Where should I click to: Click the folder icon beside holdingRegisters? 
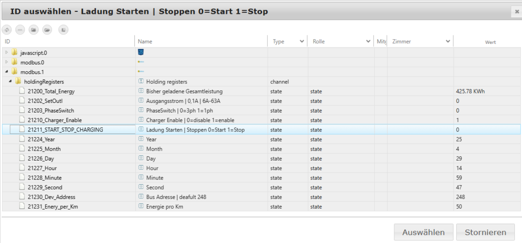pos(18,81)
